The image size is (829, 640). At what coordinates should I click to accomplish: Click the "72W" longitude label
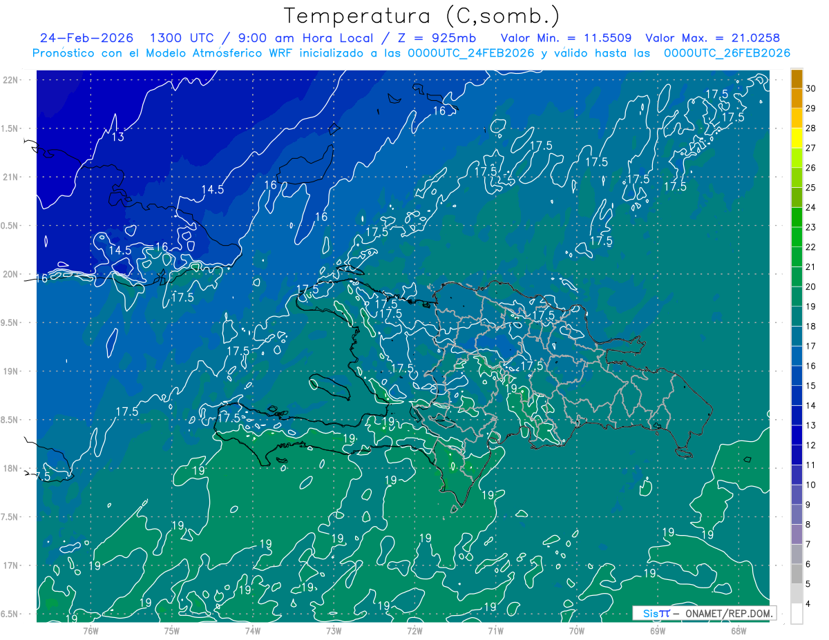click(x=414, y=630)
